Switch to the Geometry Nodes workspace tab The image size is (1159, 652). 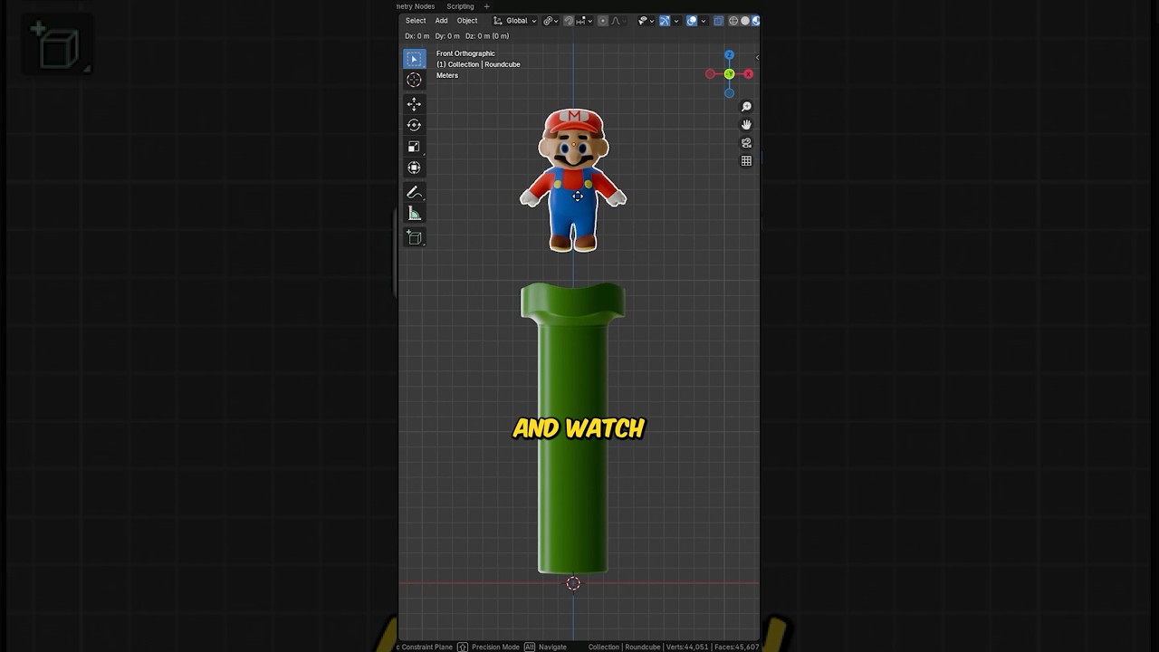coord(417,6)
